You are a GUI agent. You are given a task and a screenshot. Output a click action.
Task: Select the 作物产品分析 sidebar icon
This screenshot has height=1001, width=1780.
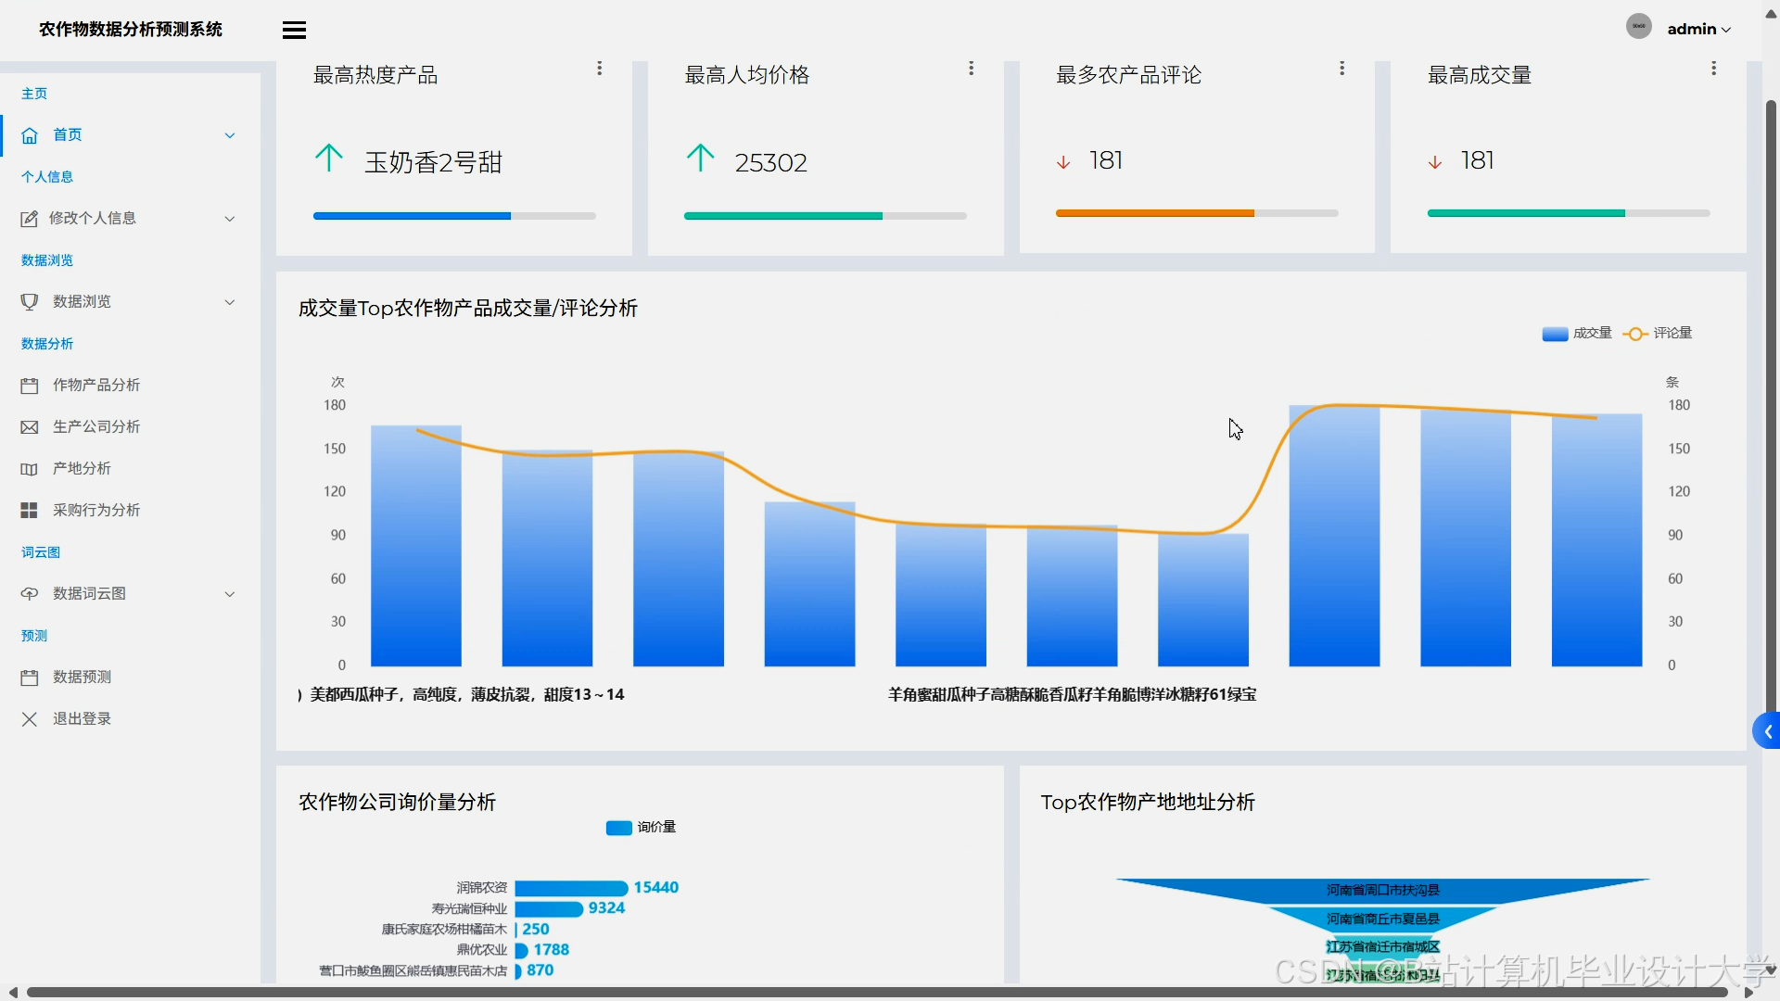click(29, 385)
